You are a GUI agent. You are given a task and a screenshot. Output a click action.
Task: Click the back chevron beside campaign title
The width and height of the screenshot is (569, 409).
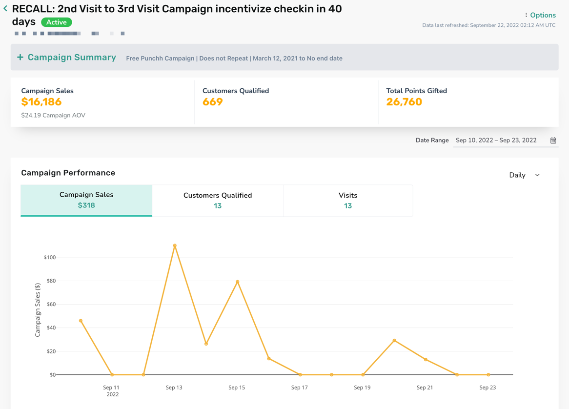coord(5,8)
